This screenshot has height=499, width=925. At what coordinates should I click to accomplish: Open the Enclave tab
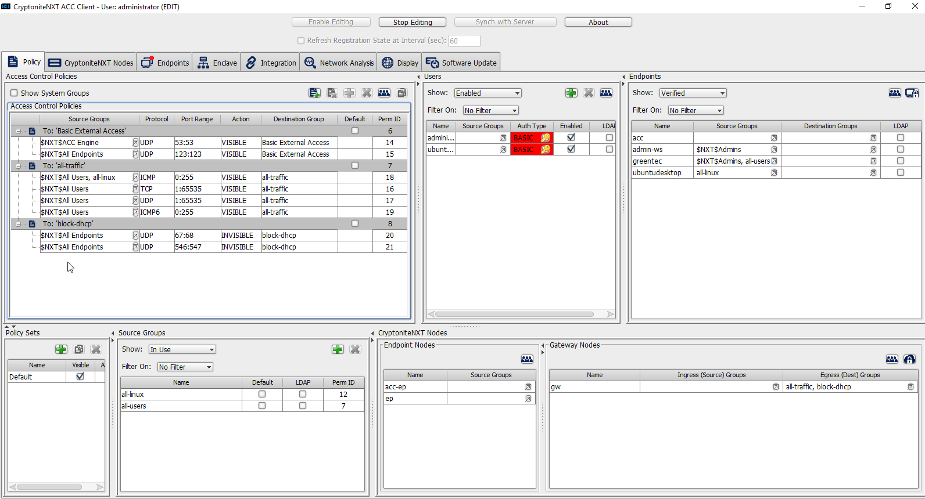point(217,63)
